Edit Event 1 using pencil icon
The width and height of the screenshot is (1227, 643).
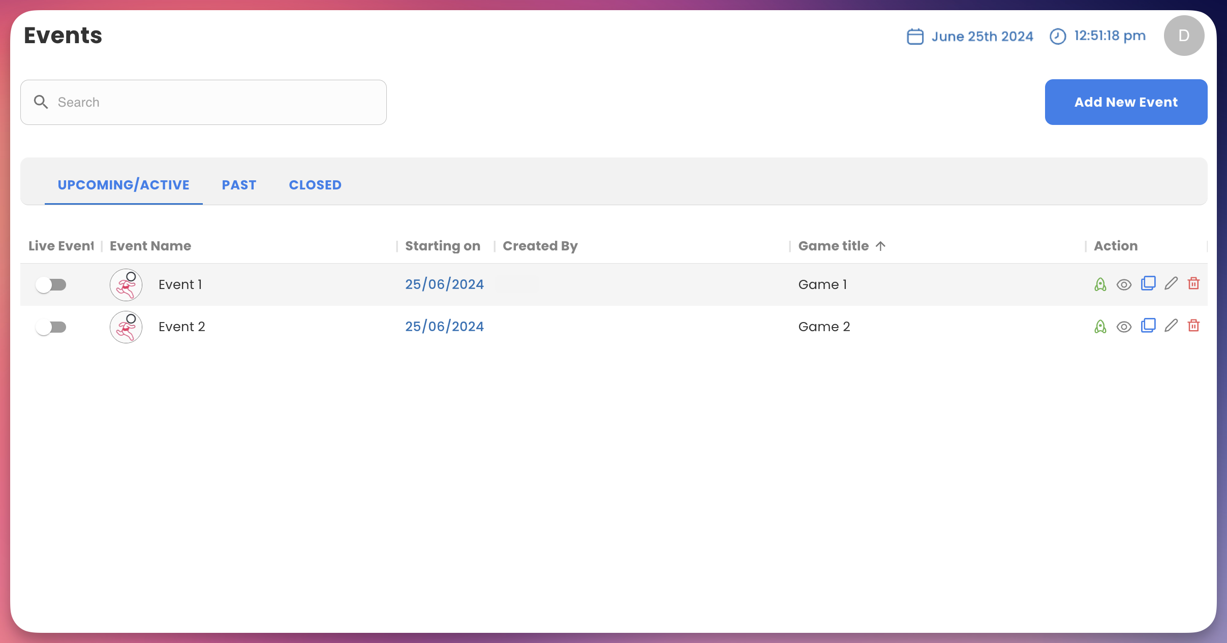point(1171,283)
